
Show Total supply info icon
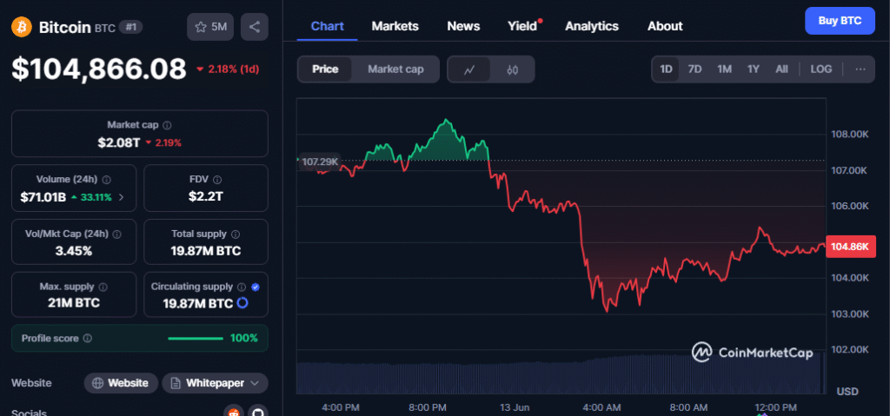236,234
